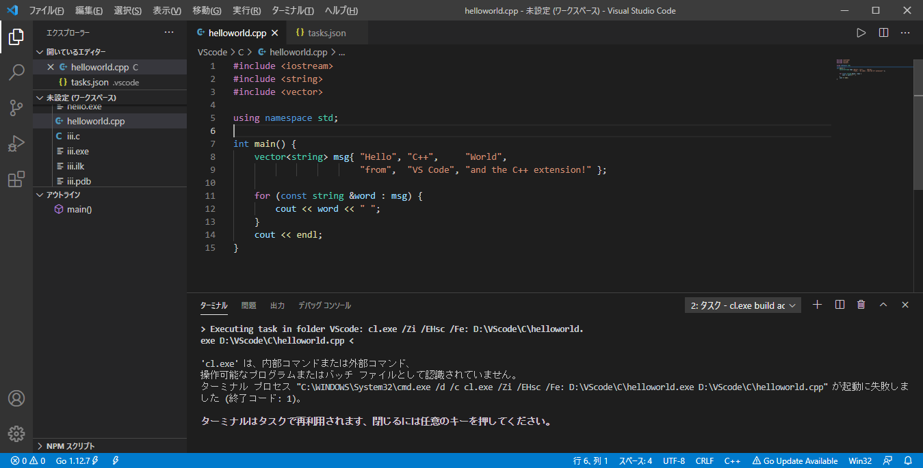Open the Source Control view

[16, 107]
